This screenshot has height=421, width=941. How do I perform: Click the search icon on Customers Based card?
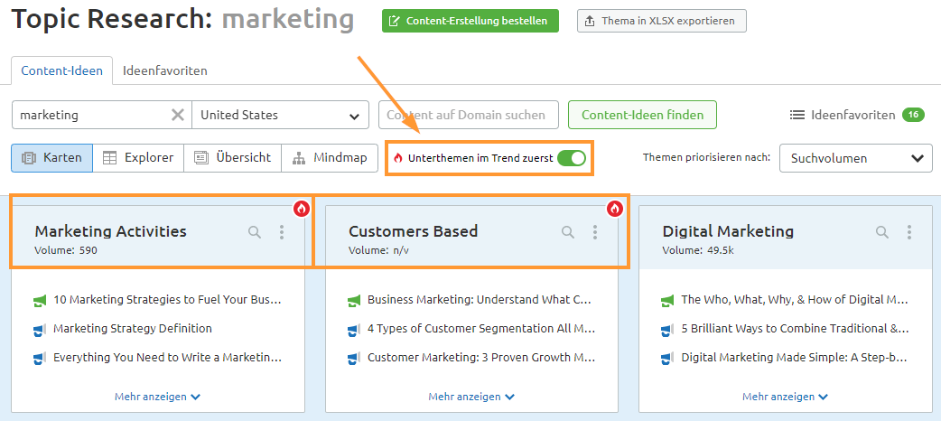pyautogui.click(x=568, y=232)
